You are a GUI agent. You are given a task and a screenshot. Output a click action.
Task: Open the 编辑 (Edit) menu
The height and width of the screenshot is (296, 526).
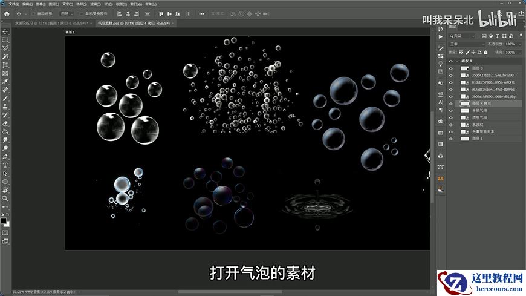point(27,4)
